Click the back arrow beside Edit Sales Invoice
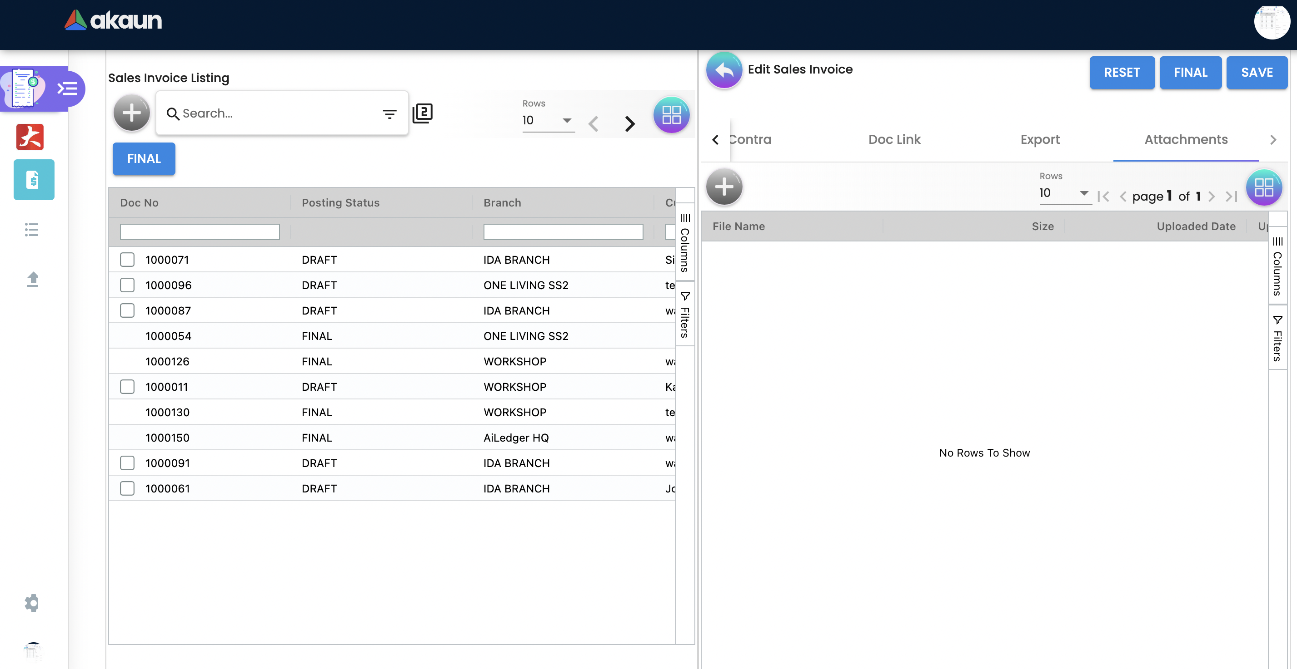Screen dimensions: 1297x669 coord(724,70)
